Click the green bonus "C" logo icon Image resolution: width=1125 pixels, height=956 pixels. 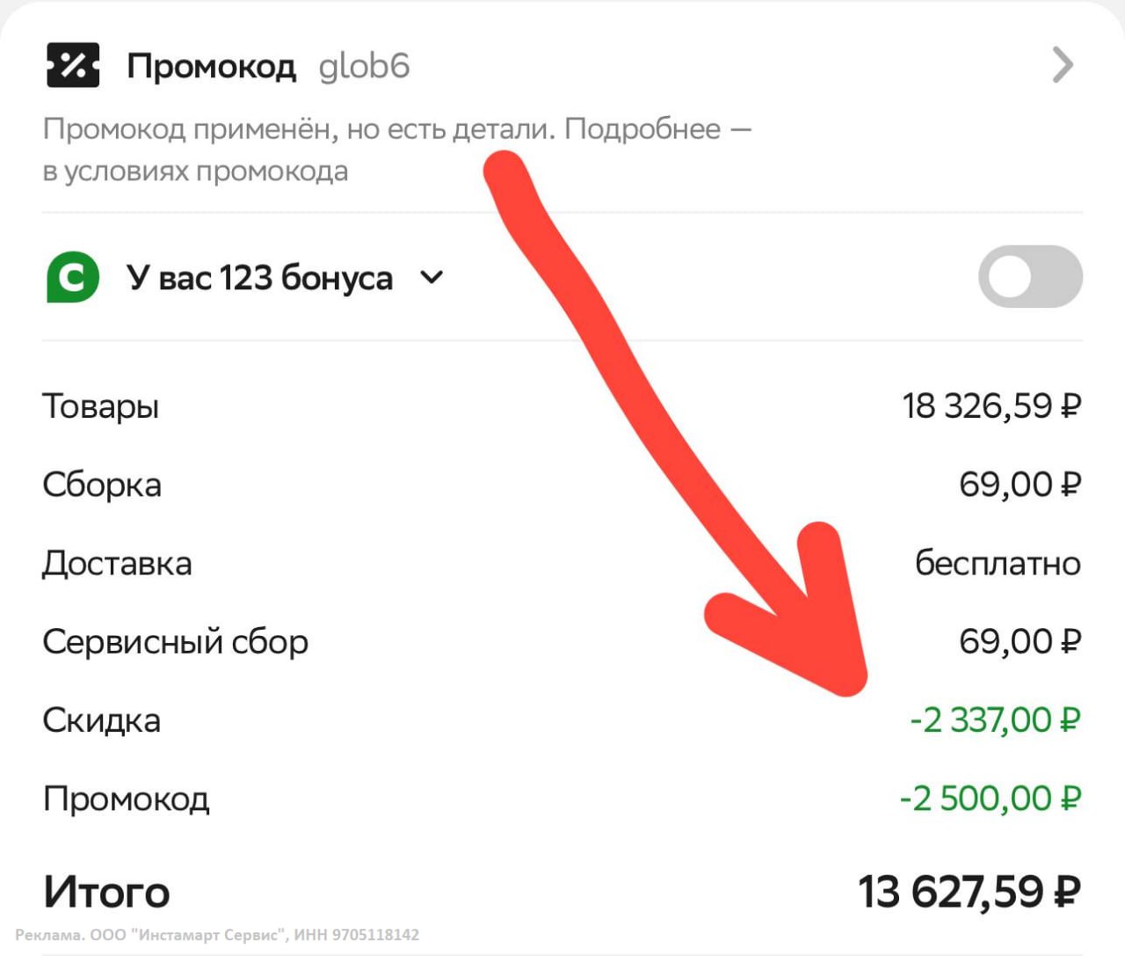pos(72,278)
